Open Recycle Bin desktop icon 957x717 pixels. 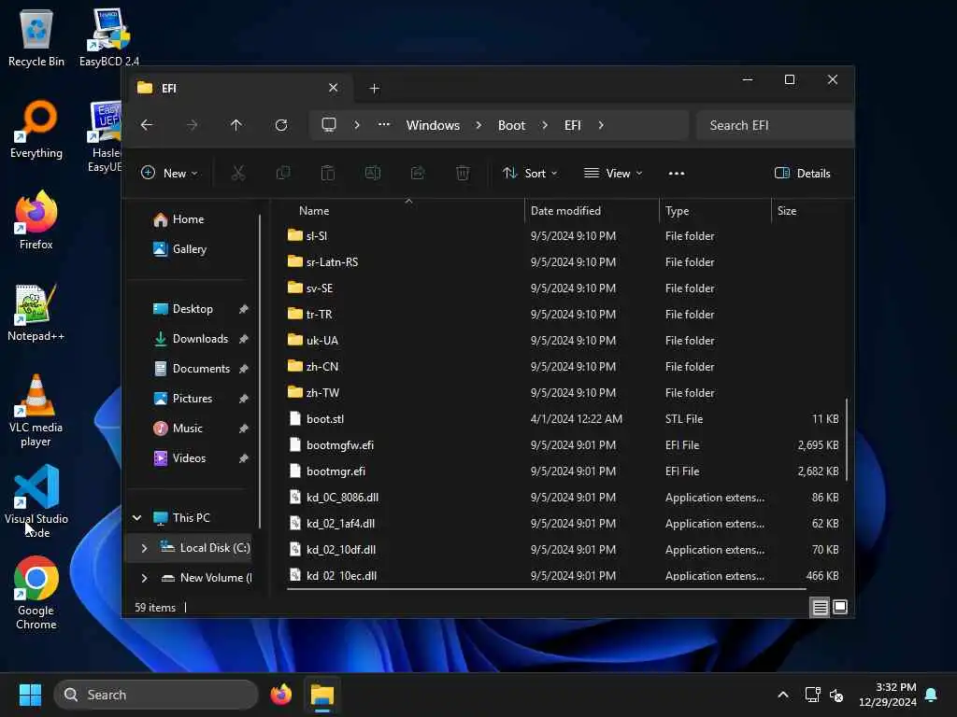[x=36, y=37]
